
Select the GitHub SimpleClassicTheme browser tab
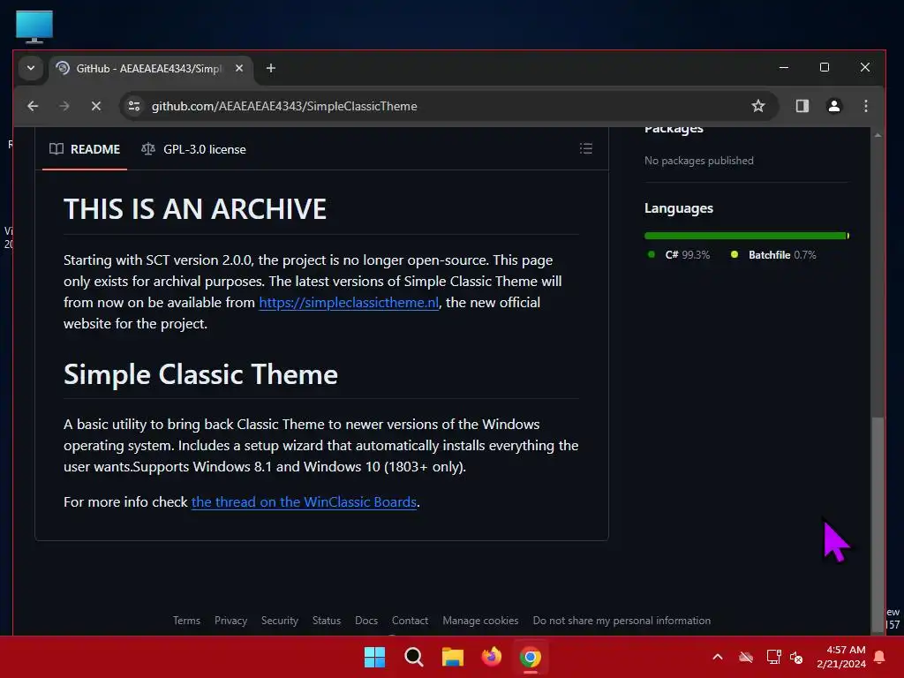(150, 69)
